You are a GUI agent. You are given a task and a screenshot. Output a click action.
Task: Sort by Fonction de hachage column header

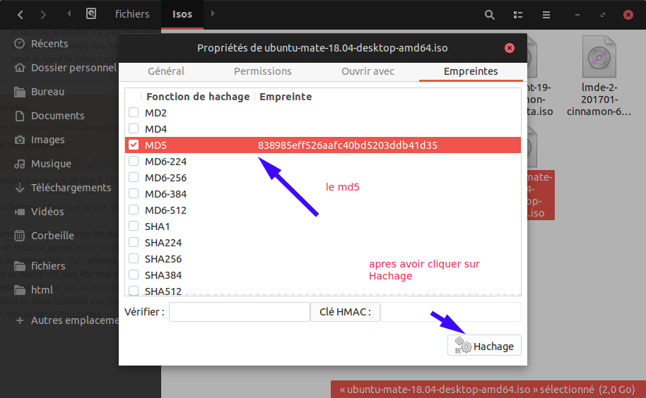coord(198,97)
